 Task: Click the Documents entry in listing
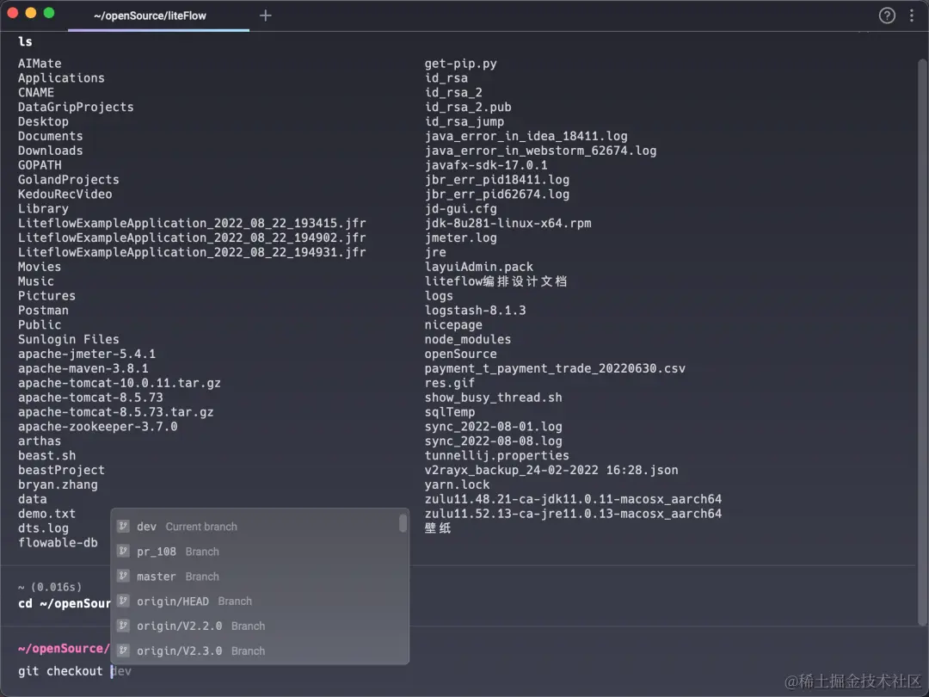pyautogui.click(x=51, y=136)
